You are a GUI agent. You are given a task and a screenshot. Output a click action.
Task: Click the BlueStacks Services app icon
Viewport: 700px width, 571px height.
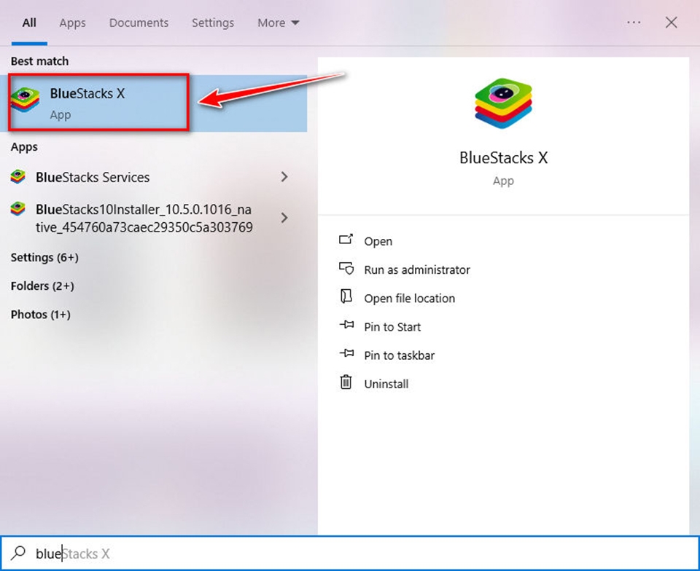[x=17, y=177]
